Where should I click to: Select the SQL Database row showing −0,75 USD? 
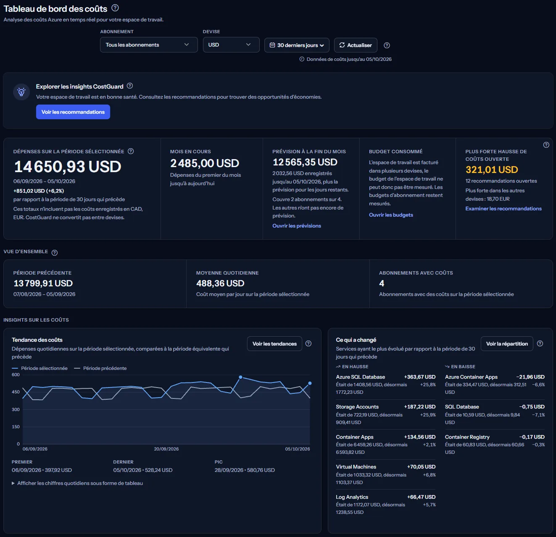(495, 414)
